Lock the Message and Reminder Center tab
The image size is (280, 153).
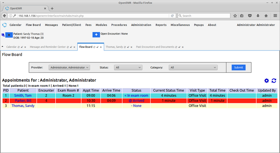[71, 47]
